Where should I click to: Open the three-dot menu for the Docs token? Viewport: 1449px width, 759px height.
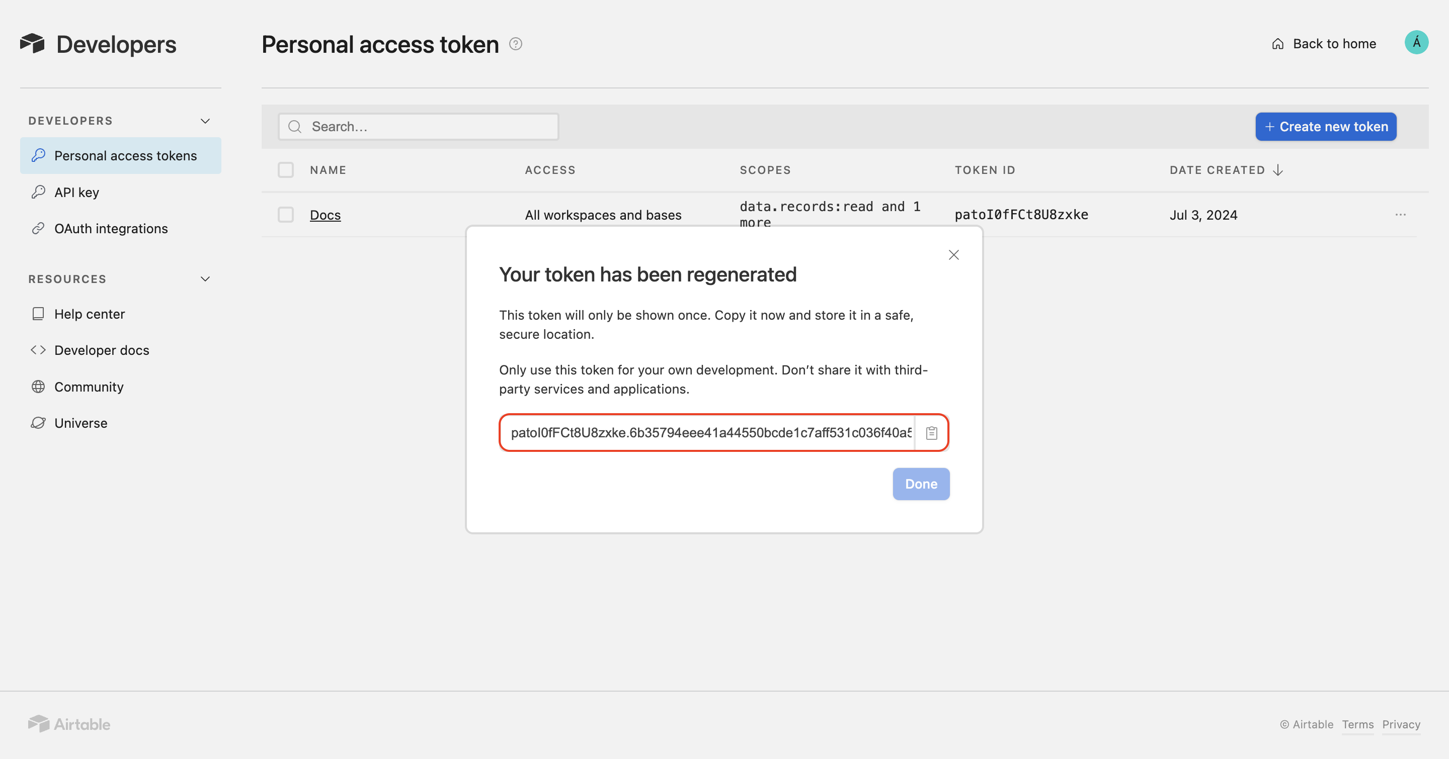[x=1400, y=215]
